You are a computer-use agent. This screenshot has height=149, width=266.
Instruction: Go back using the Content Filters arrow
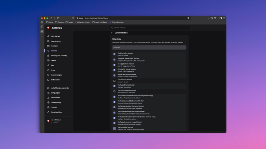[x=112, y=33]
